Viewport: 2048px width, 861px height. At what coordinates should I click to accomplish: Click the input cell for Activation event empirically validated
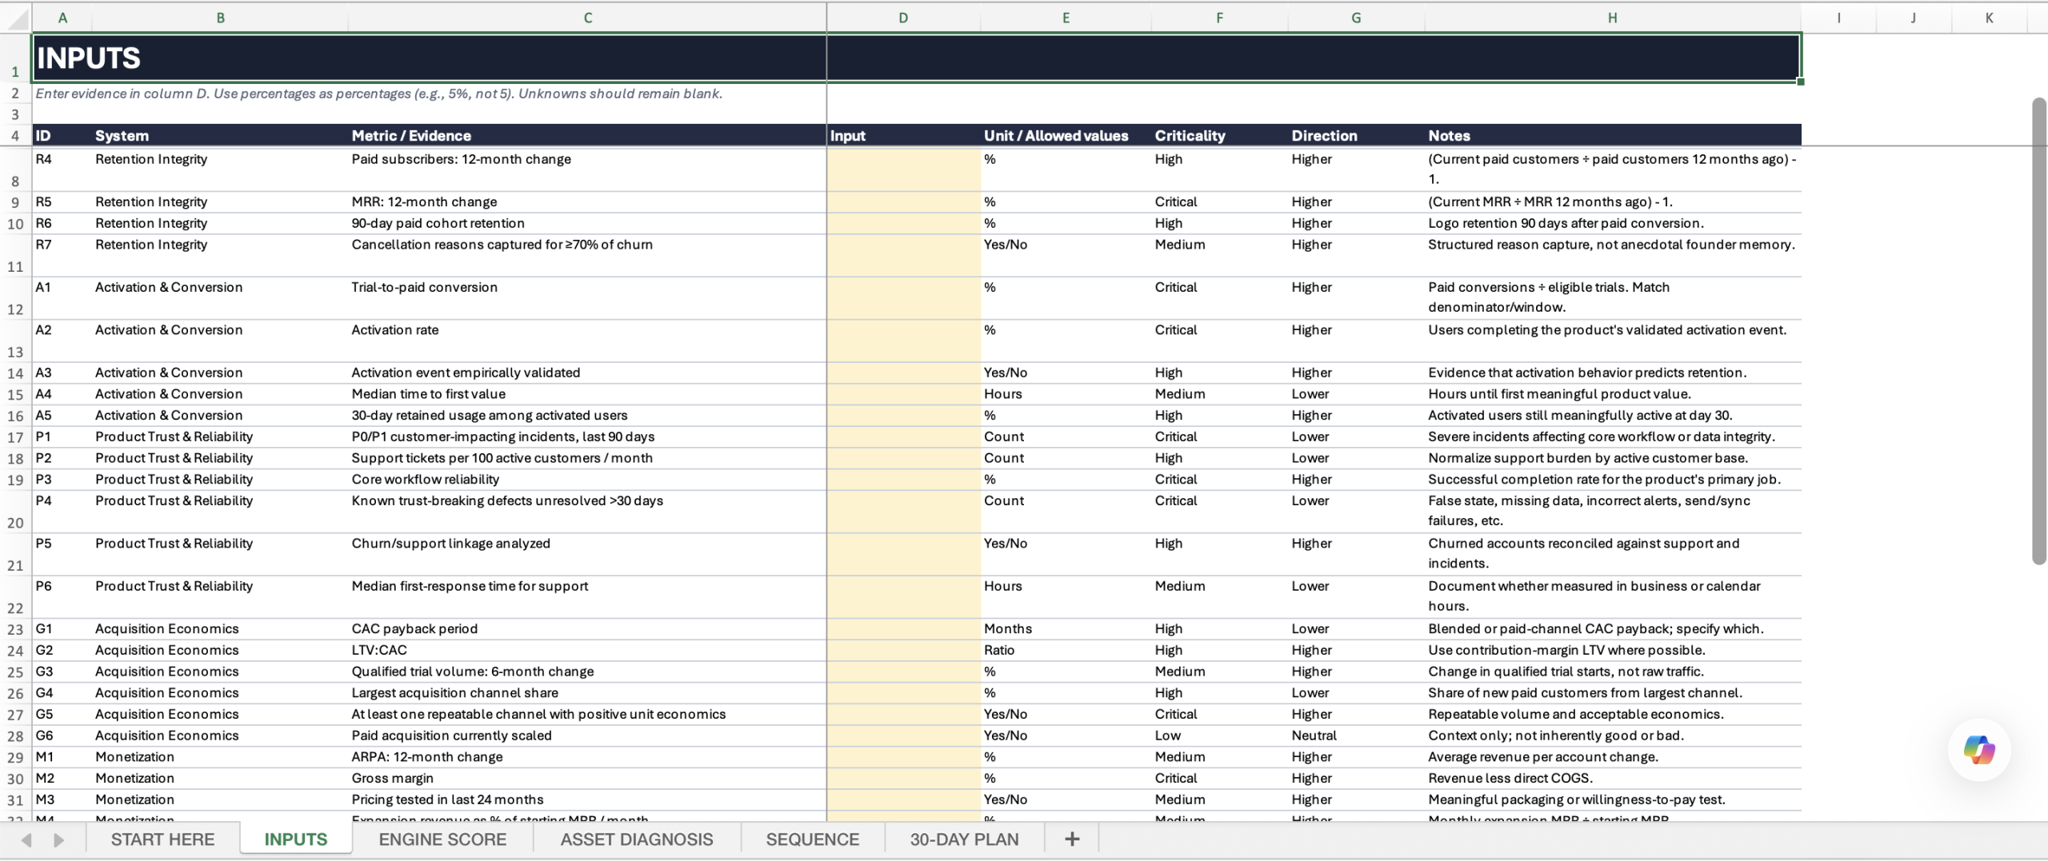tap(904, 373)
